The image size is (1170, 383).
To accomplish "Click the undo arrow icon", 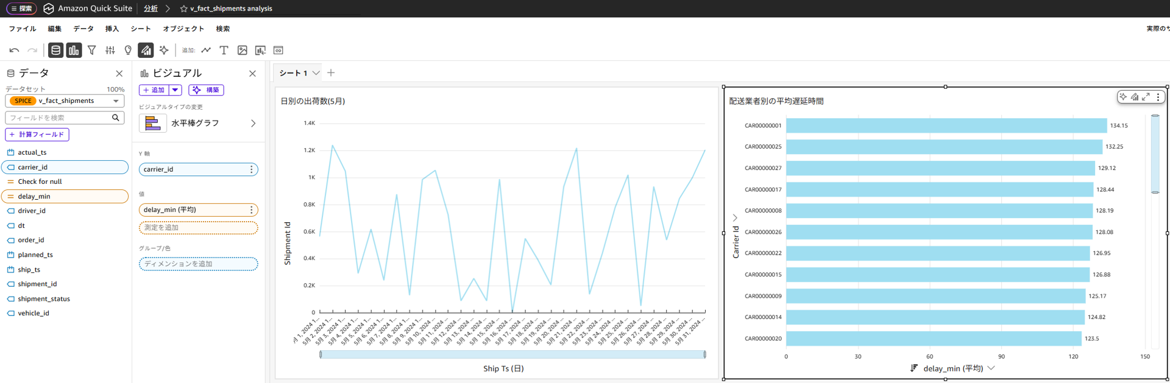I will (x=14, y=51).
